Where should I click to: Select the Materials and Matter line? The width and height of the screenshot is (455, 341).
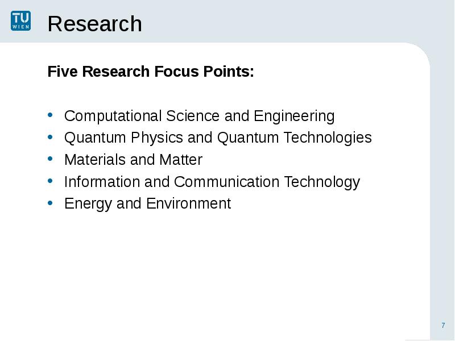tap(133, 160)
